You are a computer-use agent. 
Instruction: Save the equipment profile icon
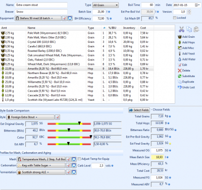click(70, 18)
